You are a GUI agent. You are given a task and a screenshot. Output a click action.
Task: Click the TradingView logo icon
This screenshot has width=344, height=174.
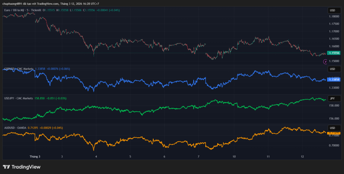(x=6, y=167)
